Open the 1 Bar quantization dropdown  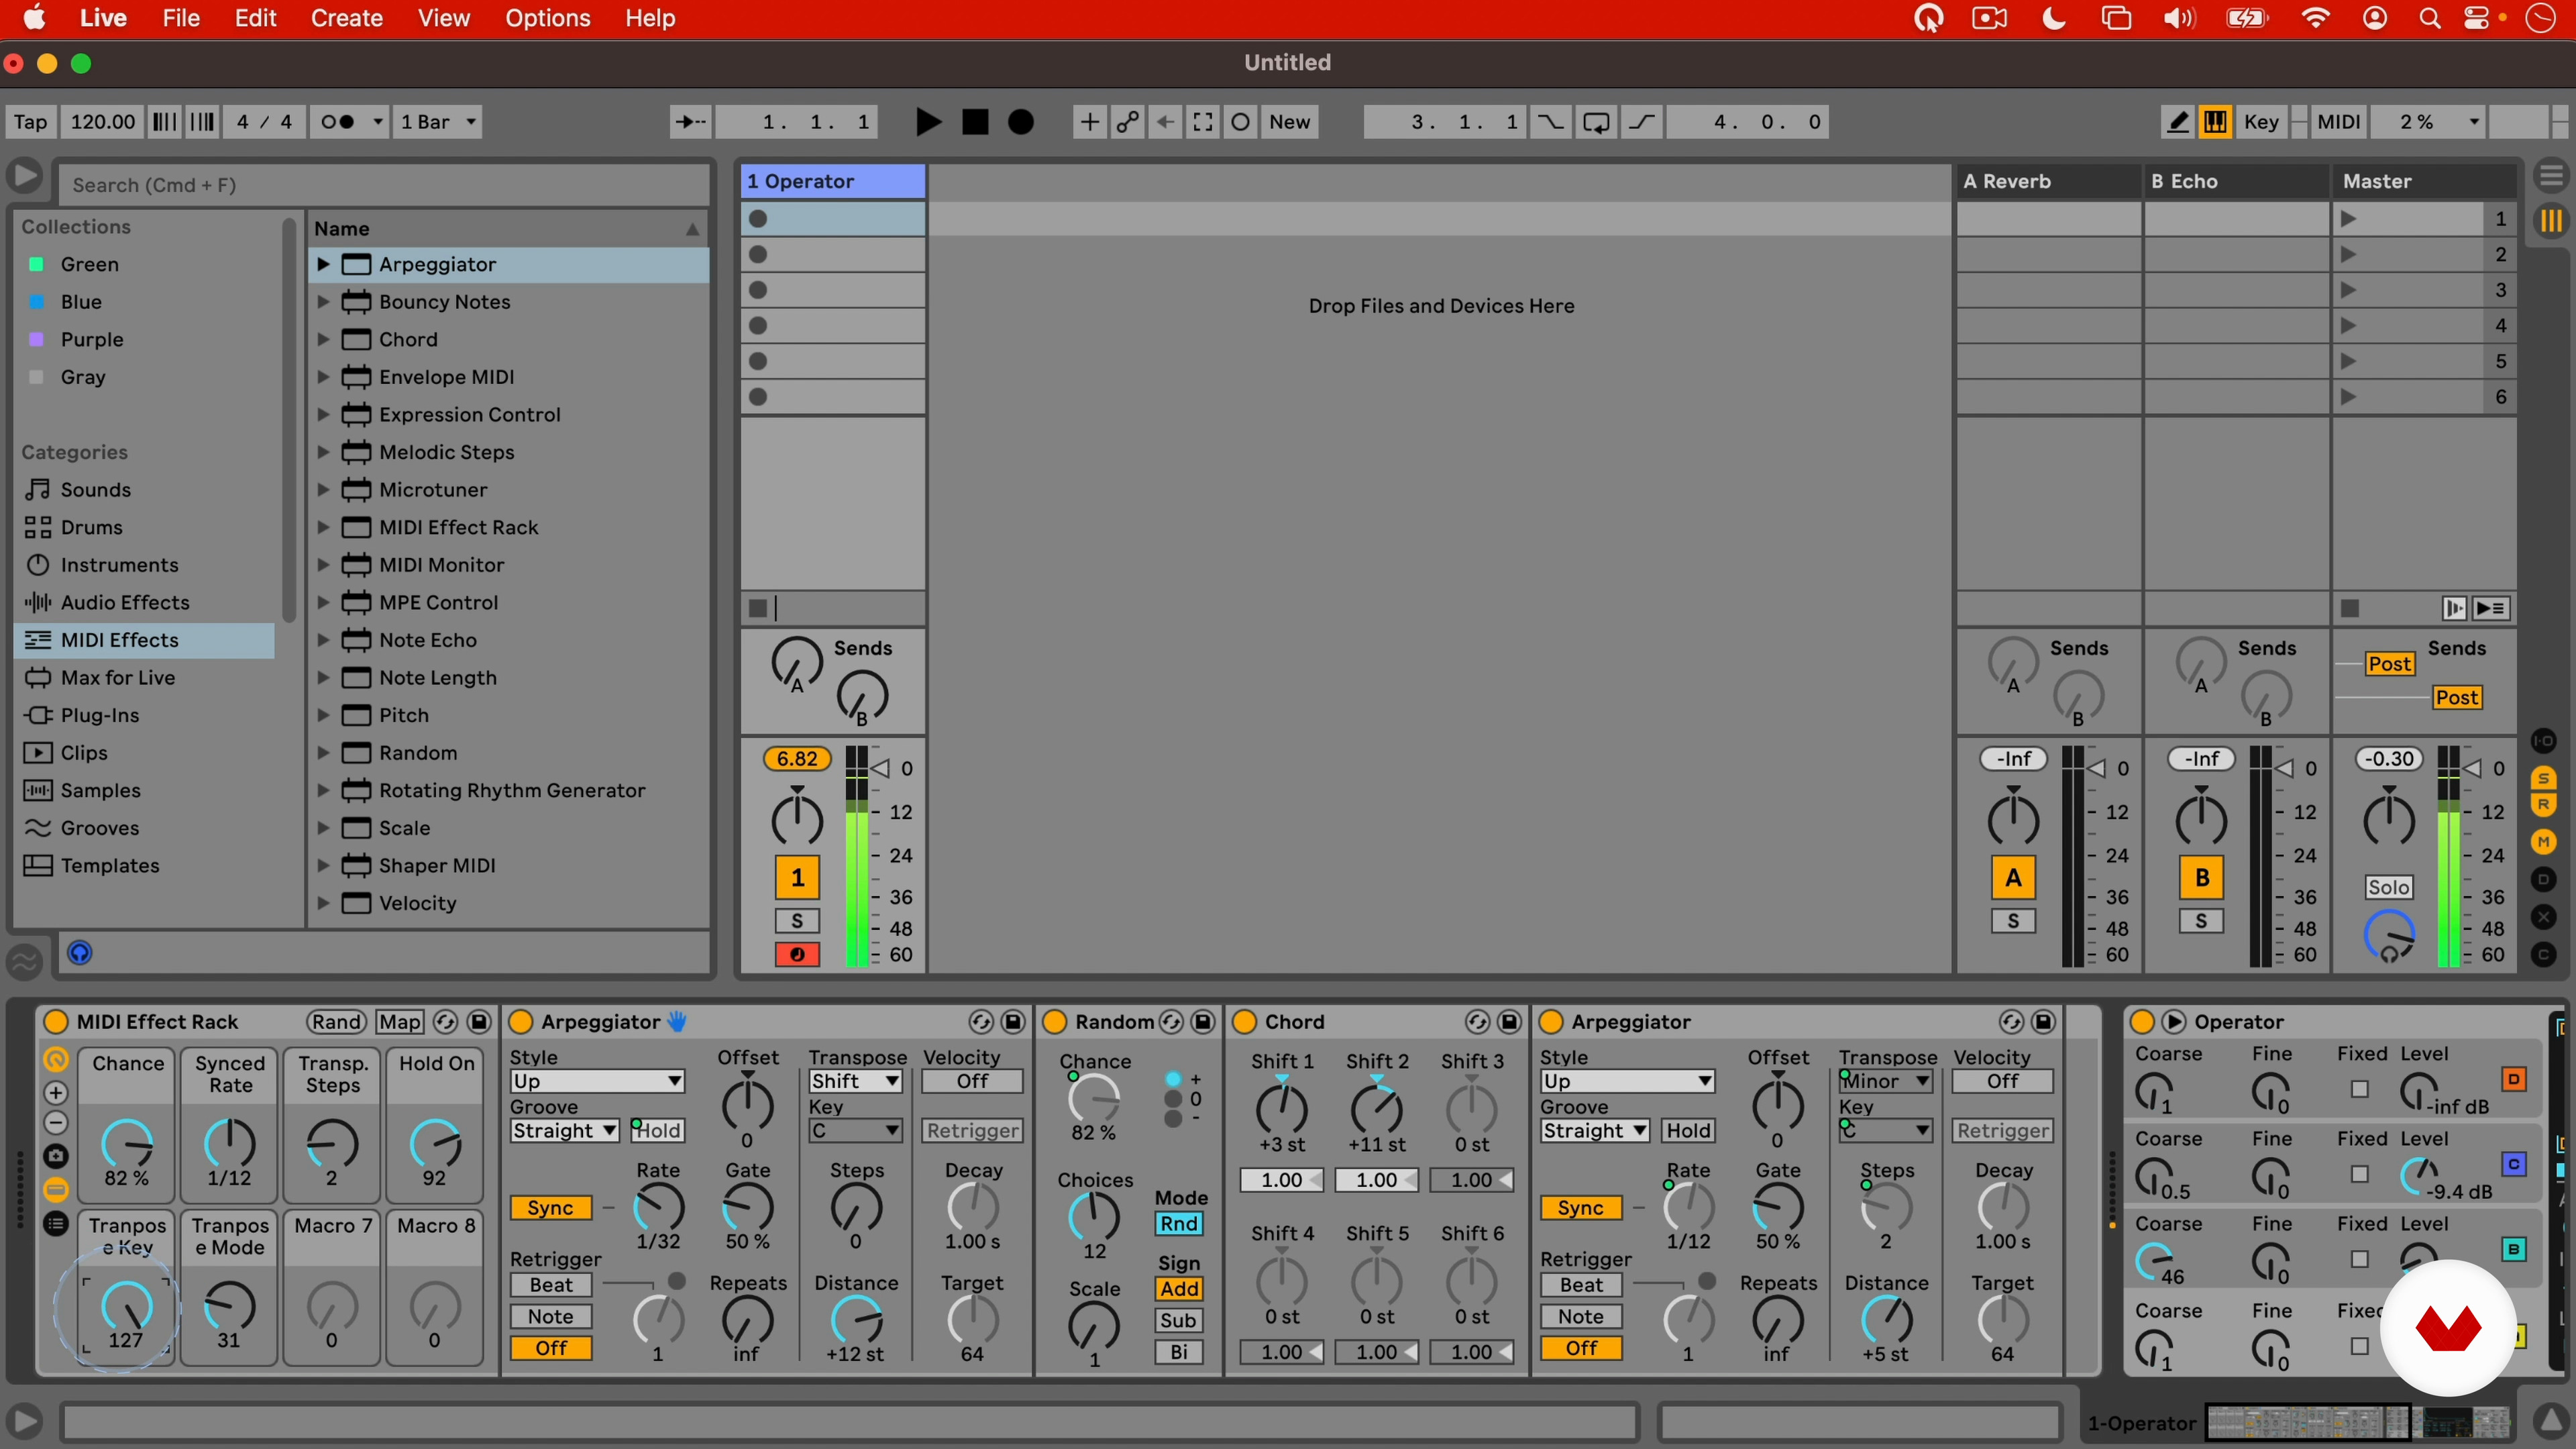pyautogui.click(x=438, y=122)
